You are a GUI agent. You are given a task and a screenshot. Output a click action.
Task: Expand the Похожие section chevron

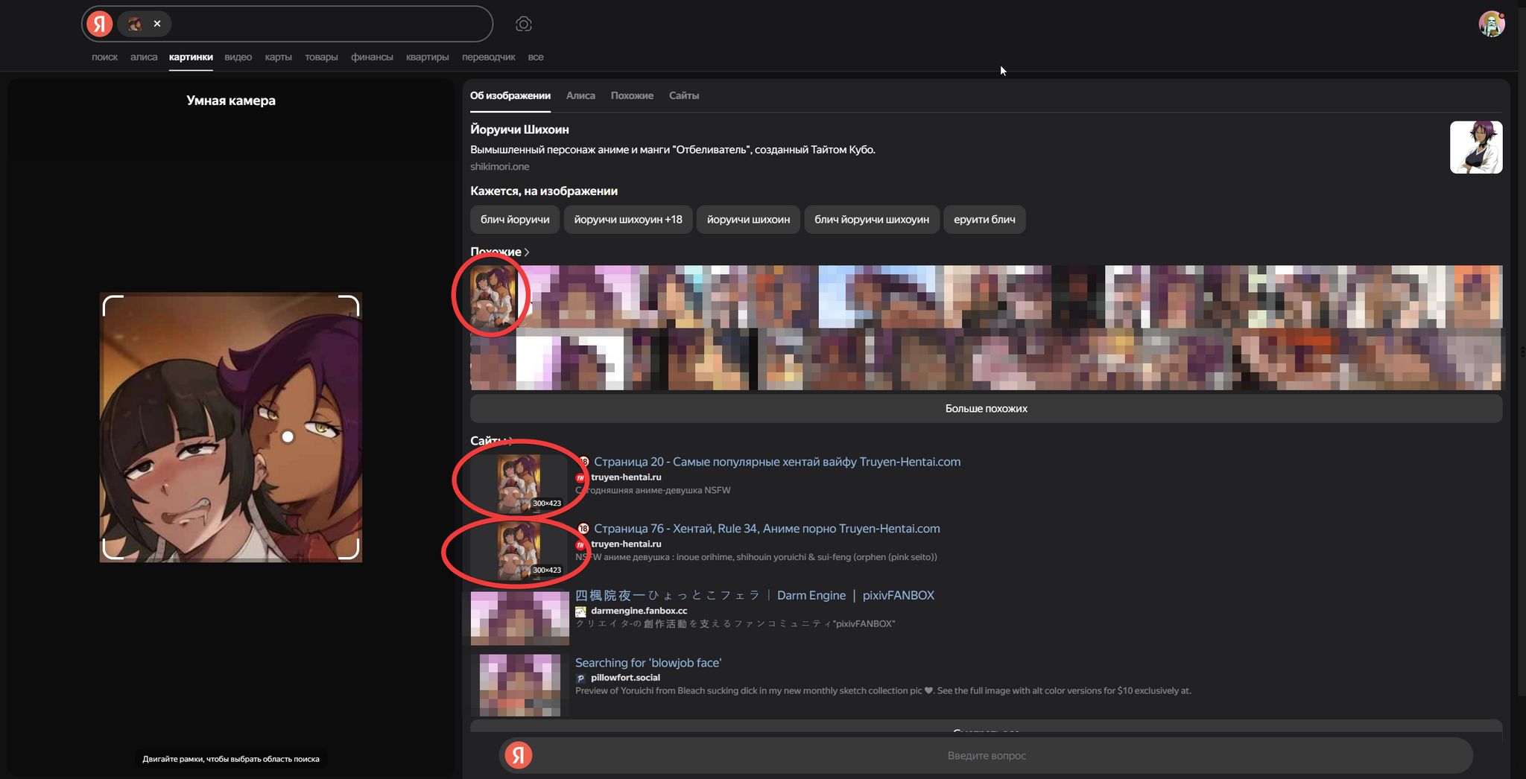[x=526, y=252]
